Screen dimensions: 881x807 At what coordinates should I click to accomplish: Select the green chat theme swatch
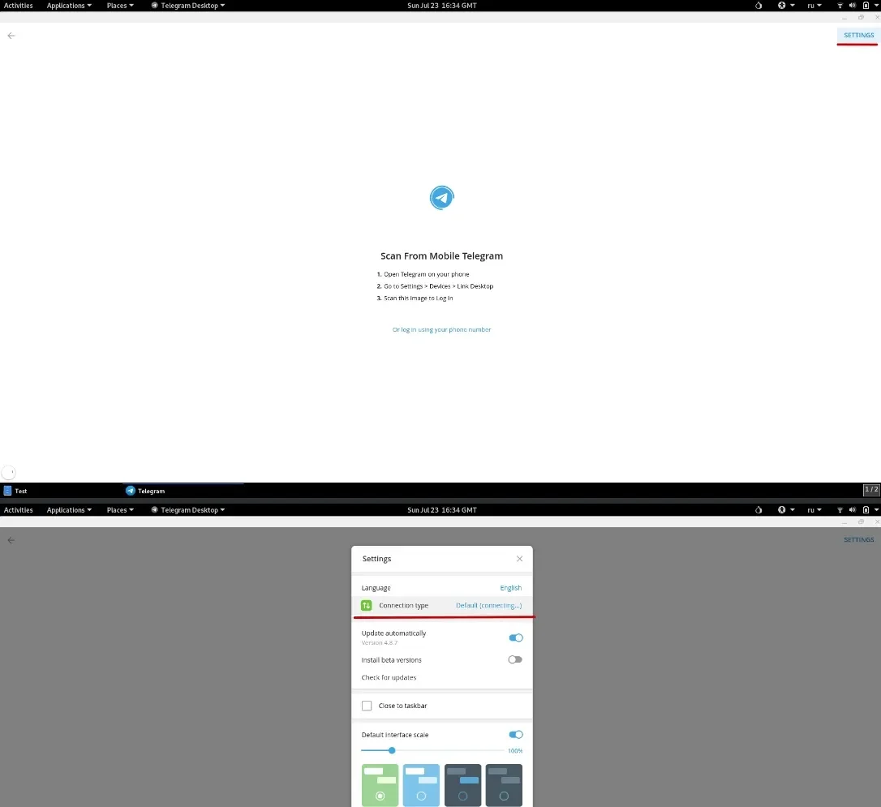coord(380,785)
